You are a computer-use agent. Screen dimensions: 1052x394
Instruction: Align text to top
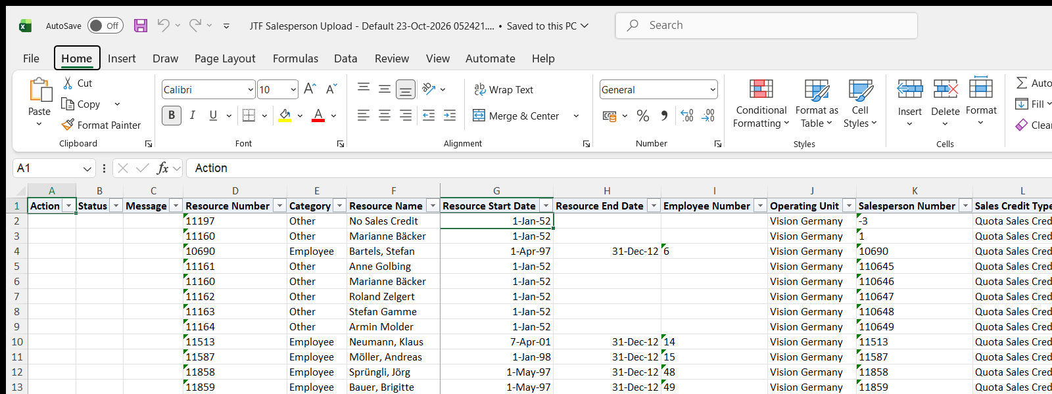364,89
